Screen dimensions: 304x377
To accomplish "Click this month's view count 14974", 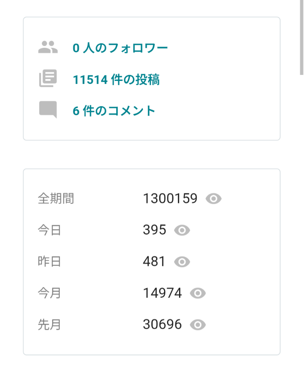I will [163, 293].
